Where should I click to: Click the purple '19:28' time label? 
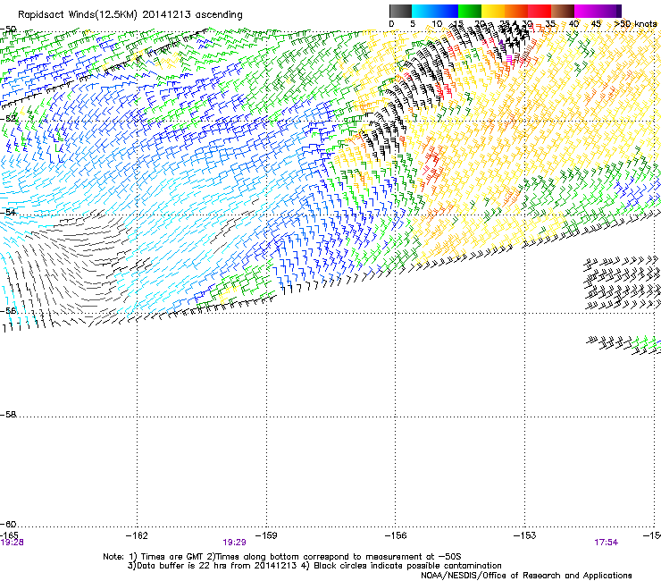click(12, 543)
